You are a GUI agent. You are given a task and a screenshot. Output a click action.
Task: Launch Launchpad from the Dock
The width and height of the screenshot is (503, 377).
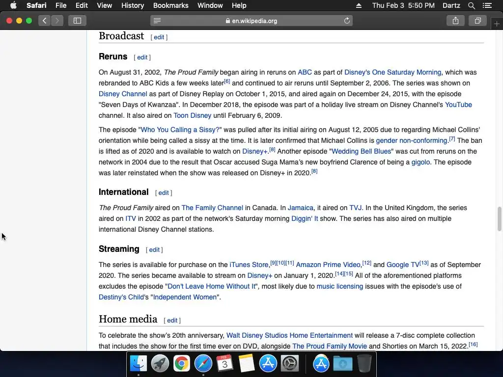[160, 363]
